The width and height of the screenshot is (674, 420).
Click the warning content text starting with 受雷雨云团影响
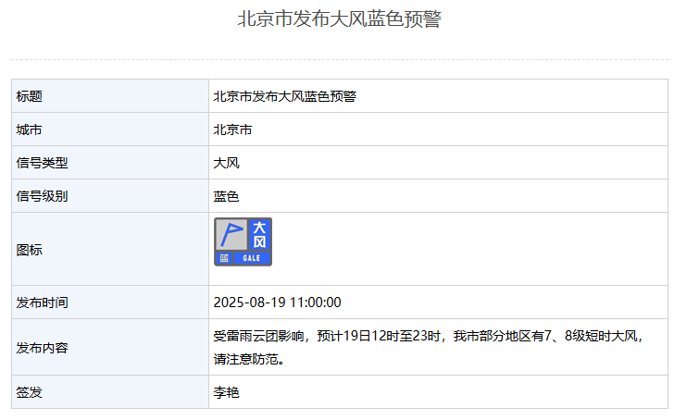point(426,336)
